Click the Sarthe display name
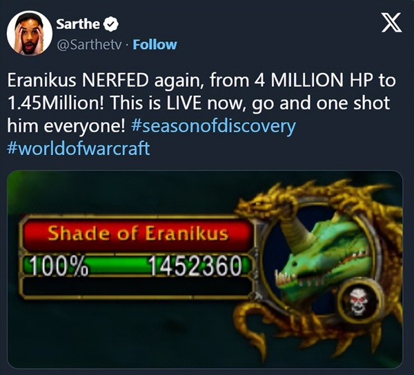The image size is (414, 375). [78, 24]
